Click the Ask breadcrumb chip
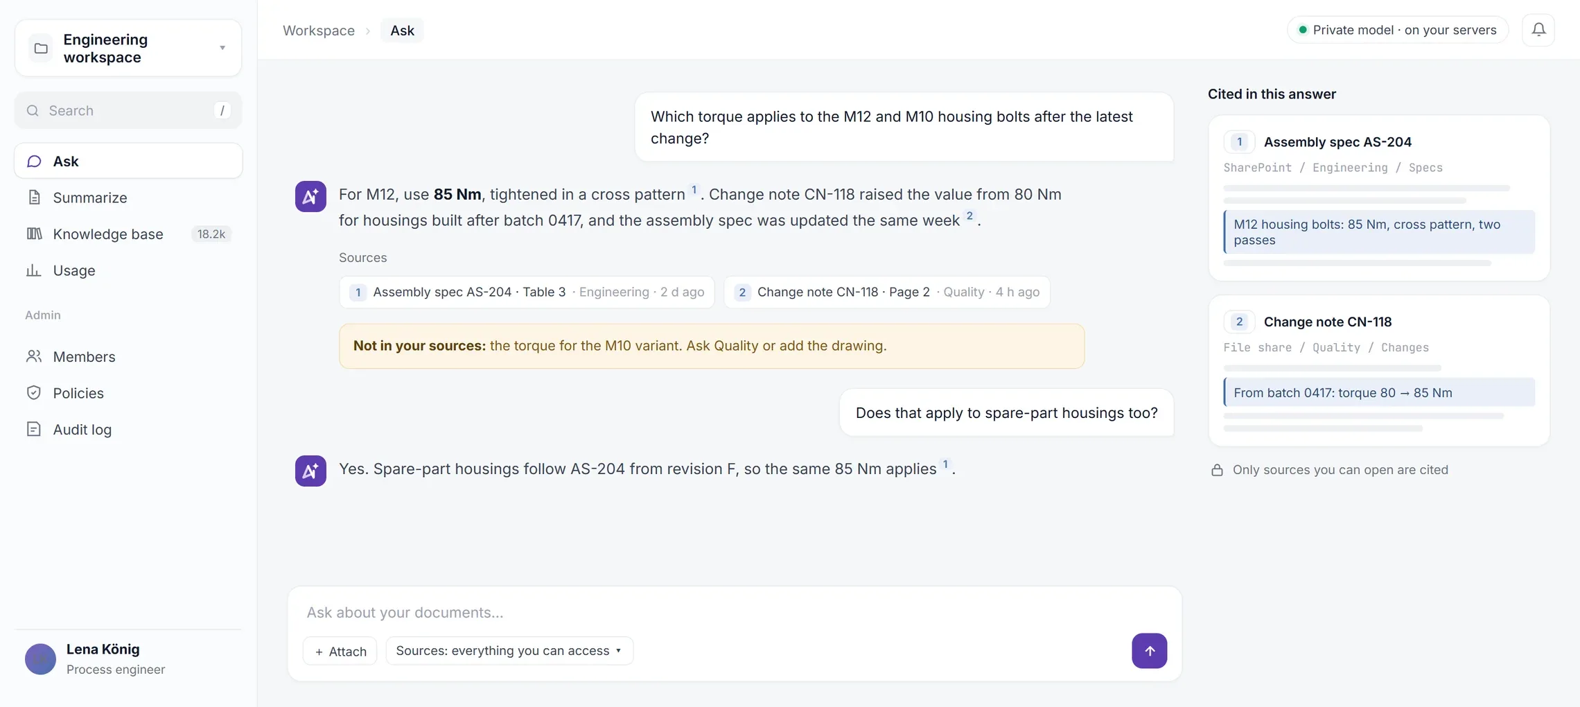Viewport: 1580px width, 707px height. tap(402, 30)
